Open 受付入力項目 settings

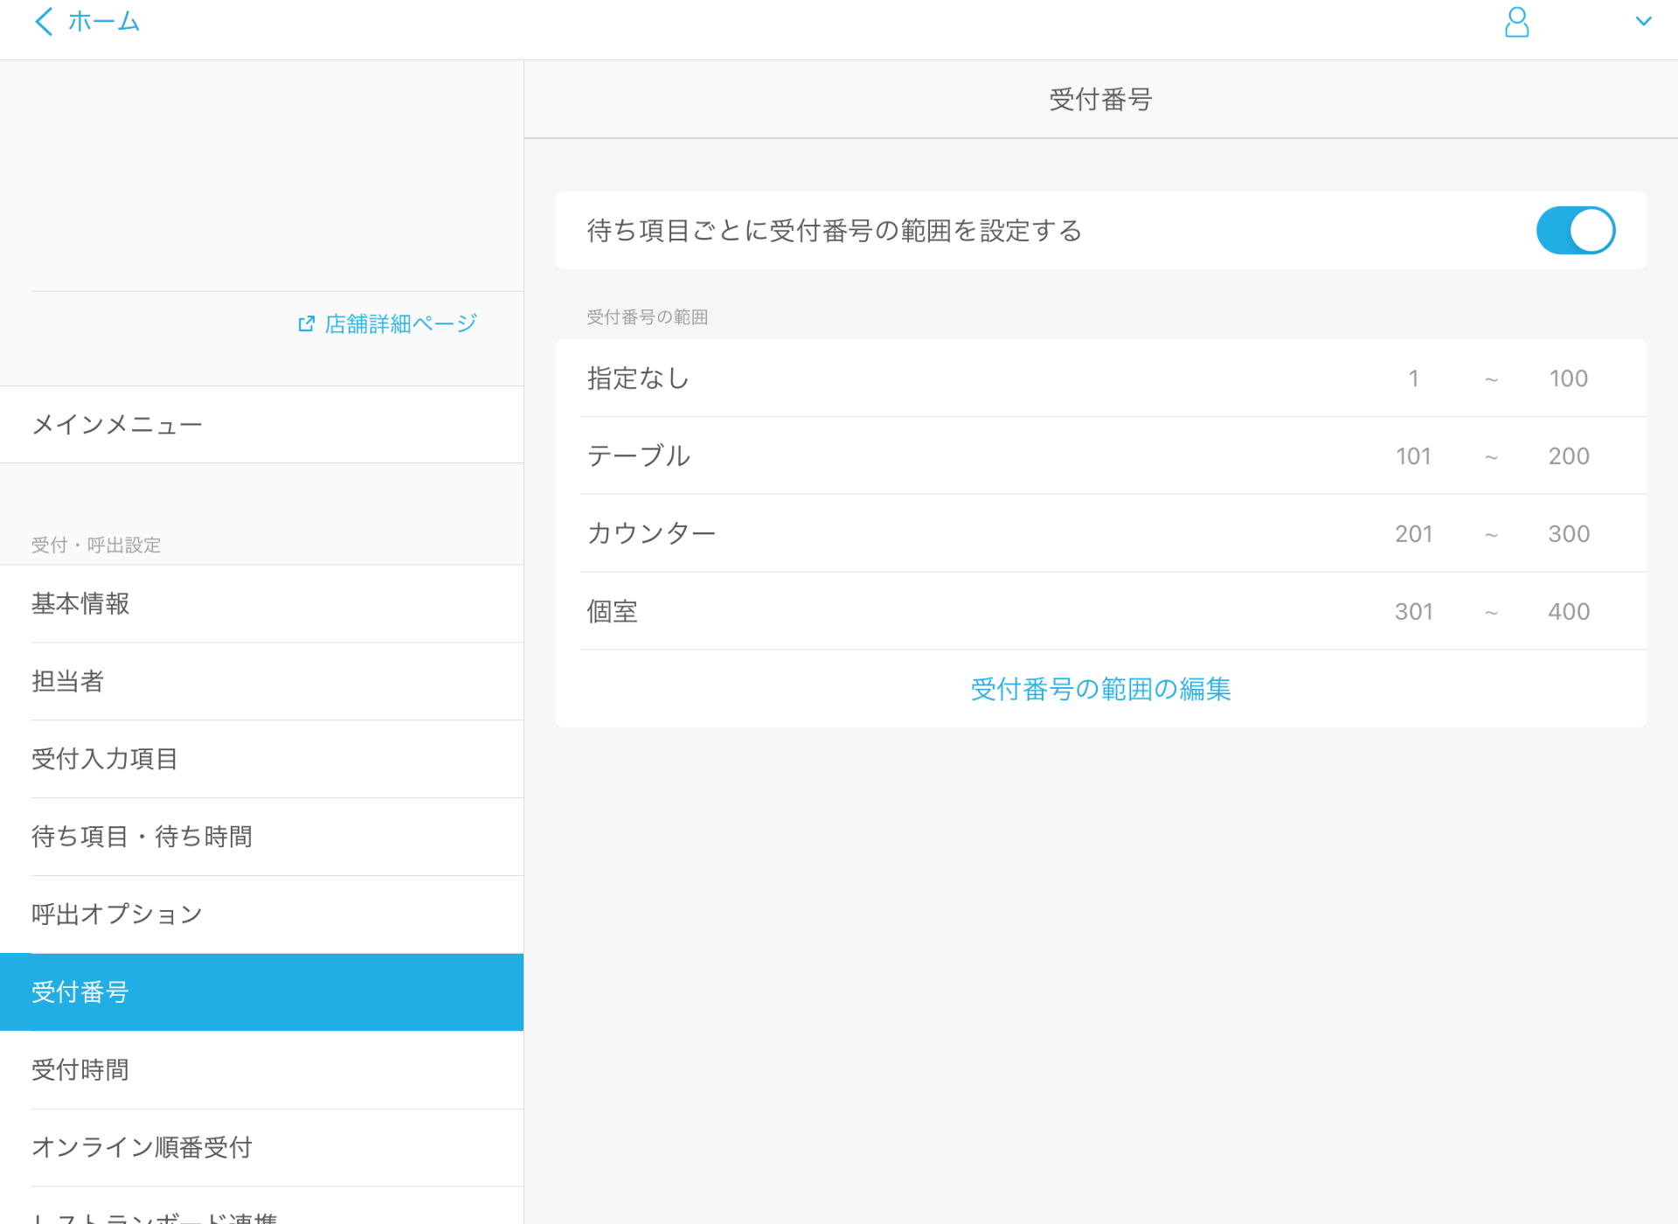coord(105,759)
